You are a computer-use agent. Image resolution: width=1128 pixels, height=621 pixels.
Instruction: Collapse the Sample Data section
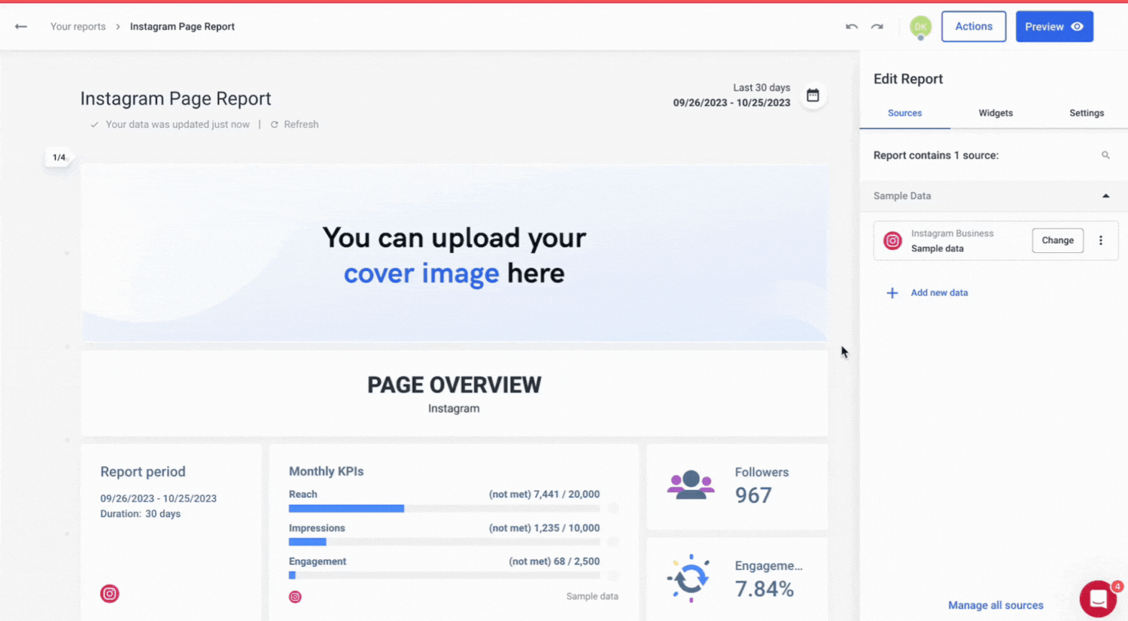coord(1106,196)
